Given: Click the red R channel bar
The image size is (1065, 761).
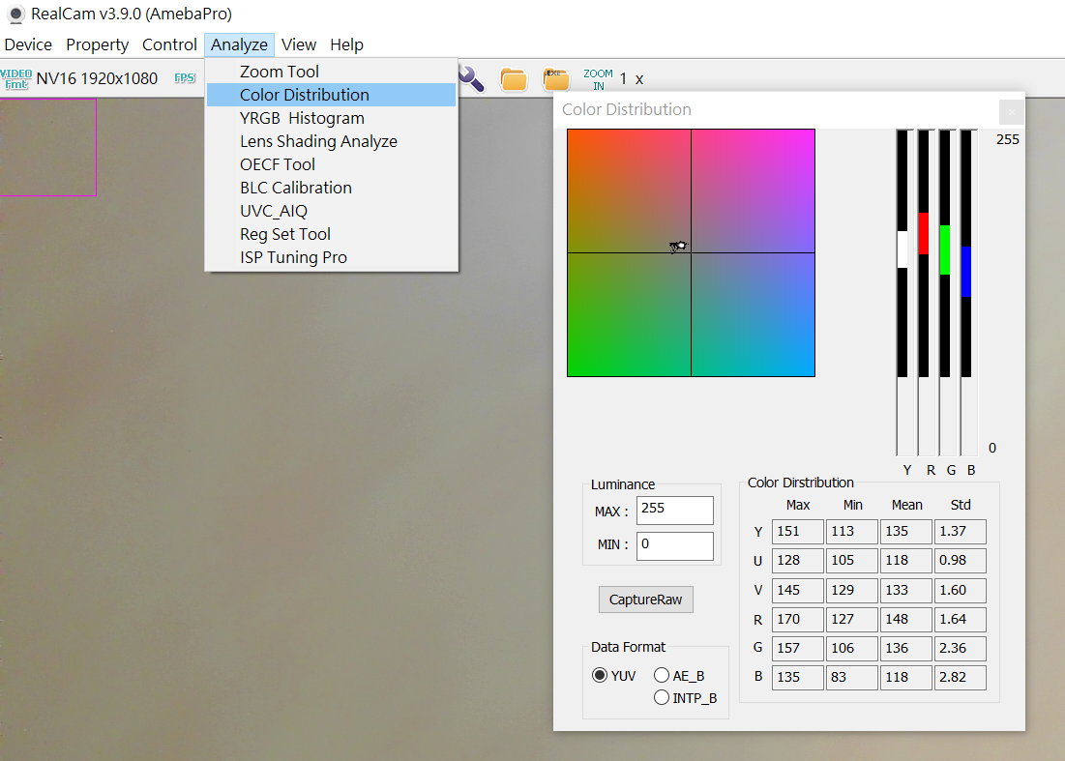Looking at the screenshot, I should (924, 233).
